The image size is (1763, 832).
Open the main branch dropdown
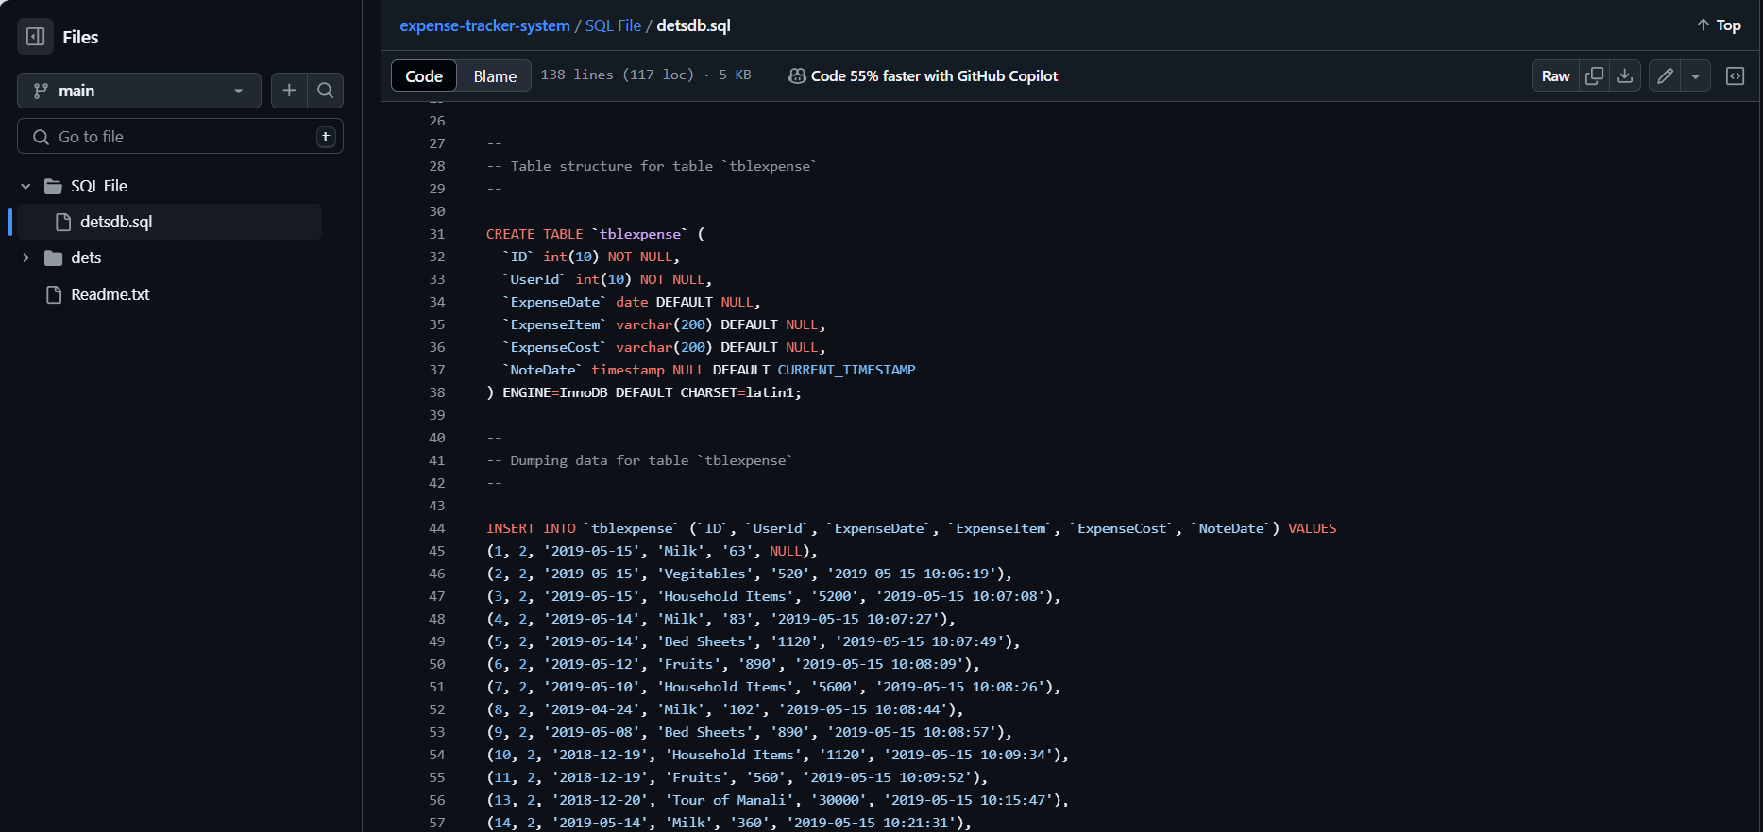(x=139, y=91)
